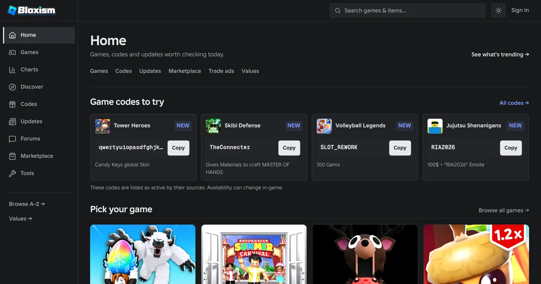Click the Candy Keys global Skin description
The height and width of the screenshot is (284, 541).
pos(122,165)
